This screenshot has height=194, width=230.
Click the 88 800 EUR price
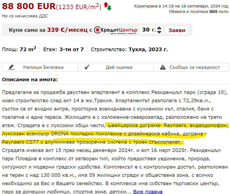point(29,6)
